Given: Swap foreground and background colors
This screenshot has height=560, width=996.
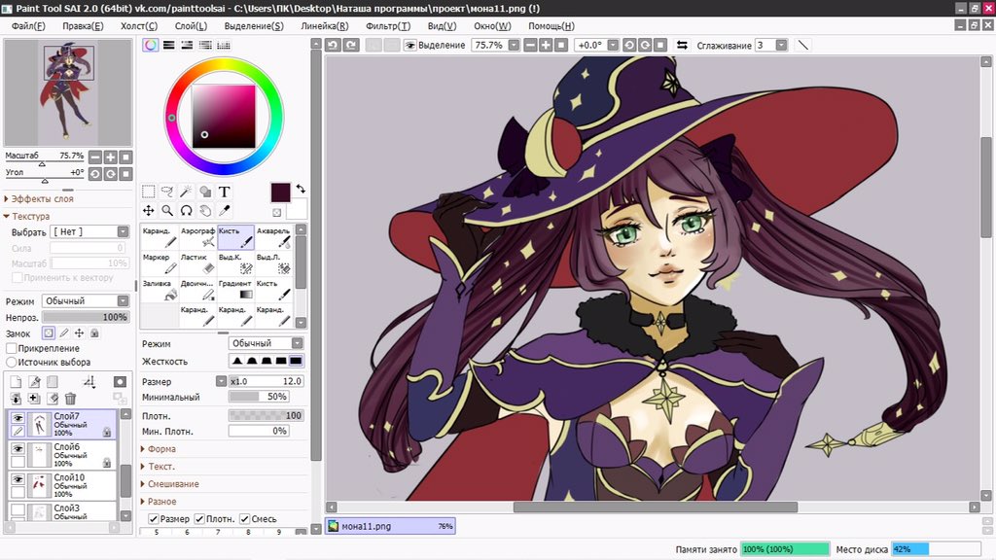Looking at the screenshot, I should pyautogui.click(x=301, y=189).
